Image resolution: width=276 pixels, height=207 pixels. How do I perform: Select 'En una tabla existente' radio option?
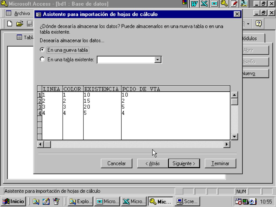point(42,59)
